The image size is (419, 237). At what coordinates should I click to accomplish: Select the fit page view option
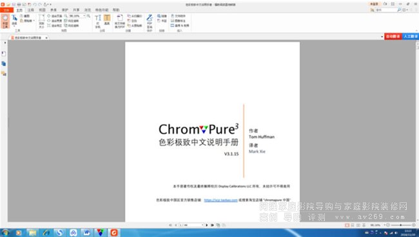55,16
